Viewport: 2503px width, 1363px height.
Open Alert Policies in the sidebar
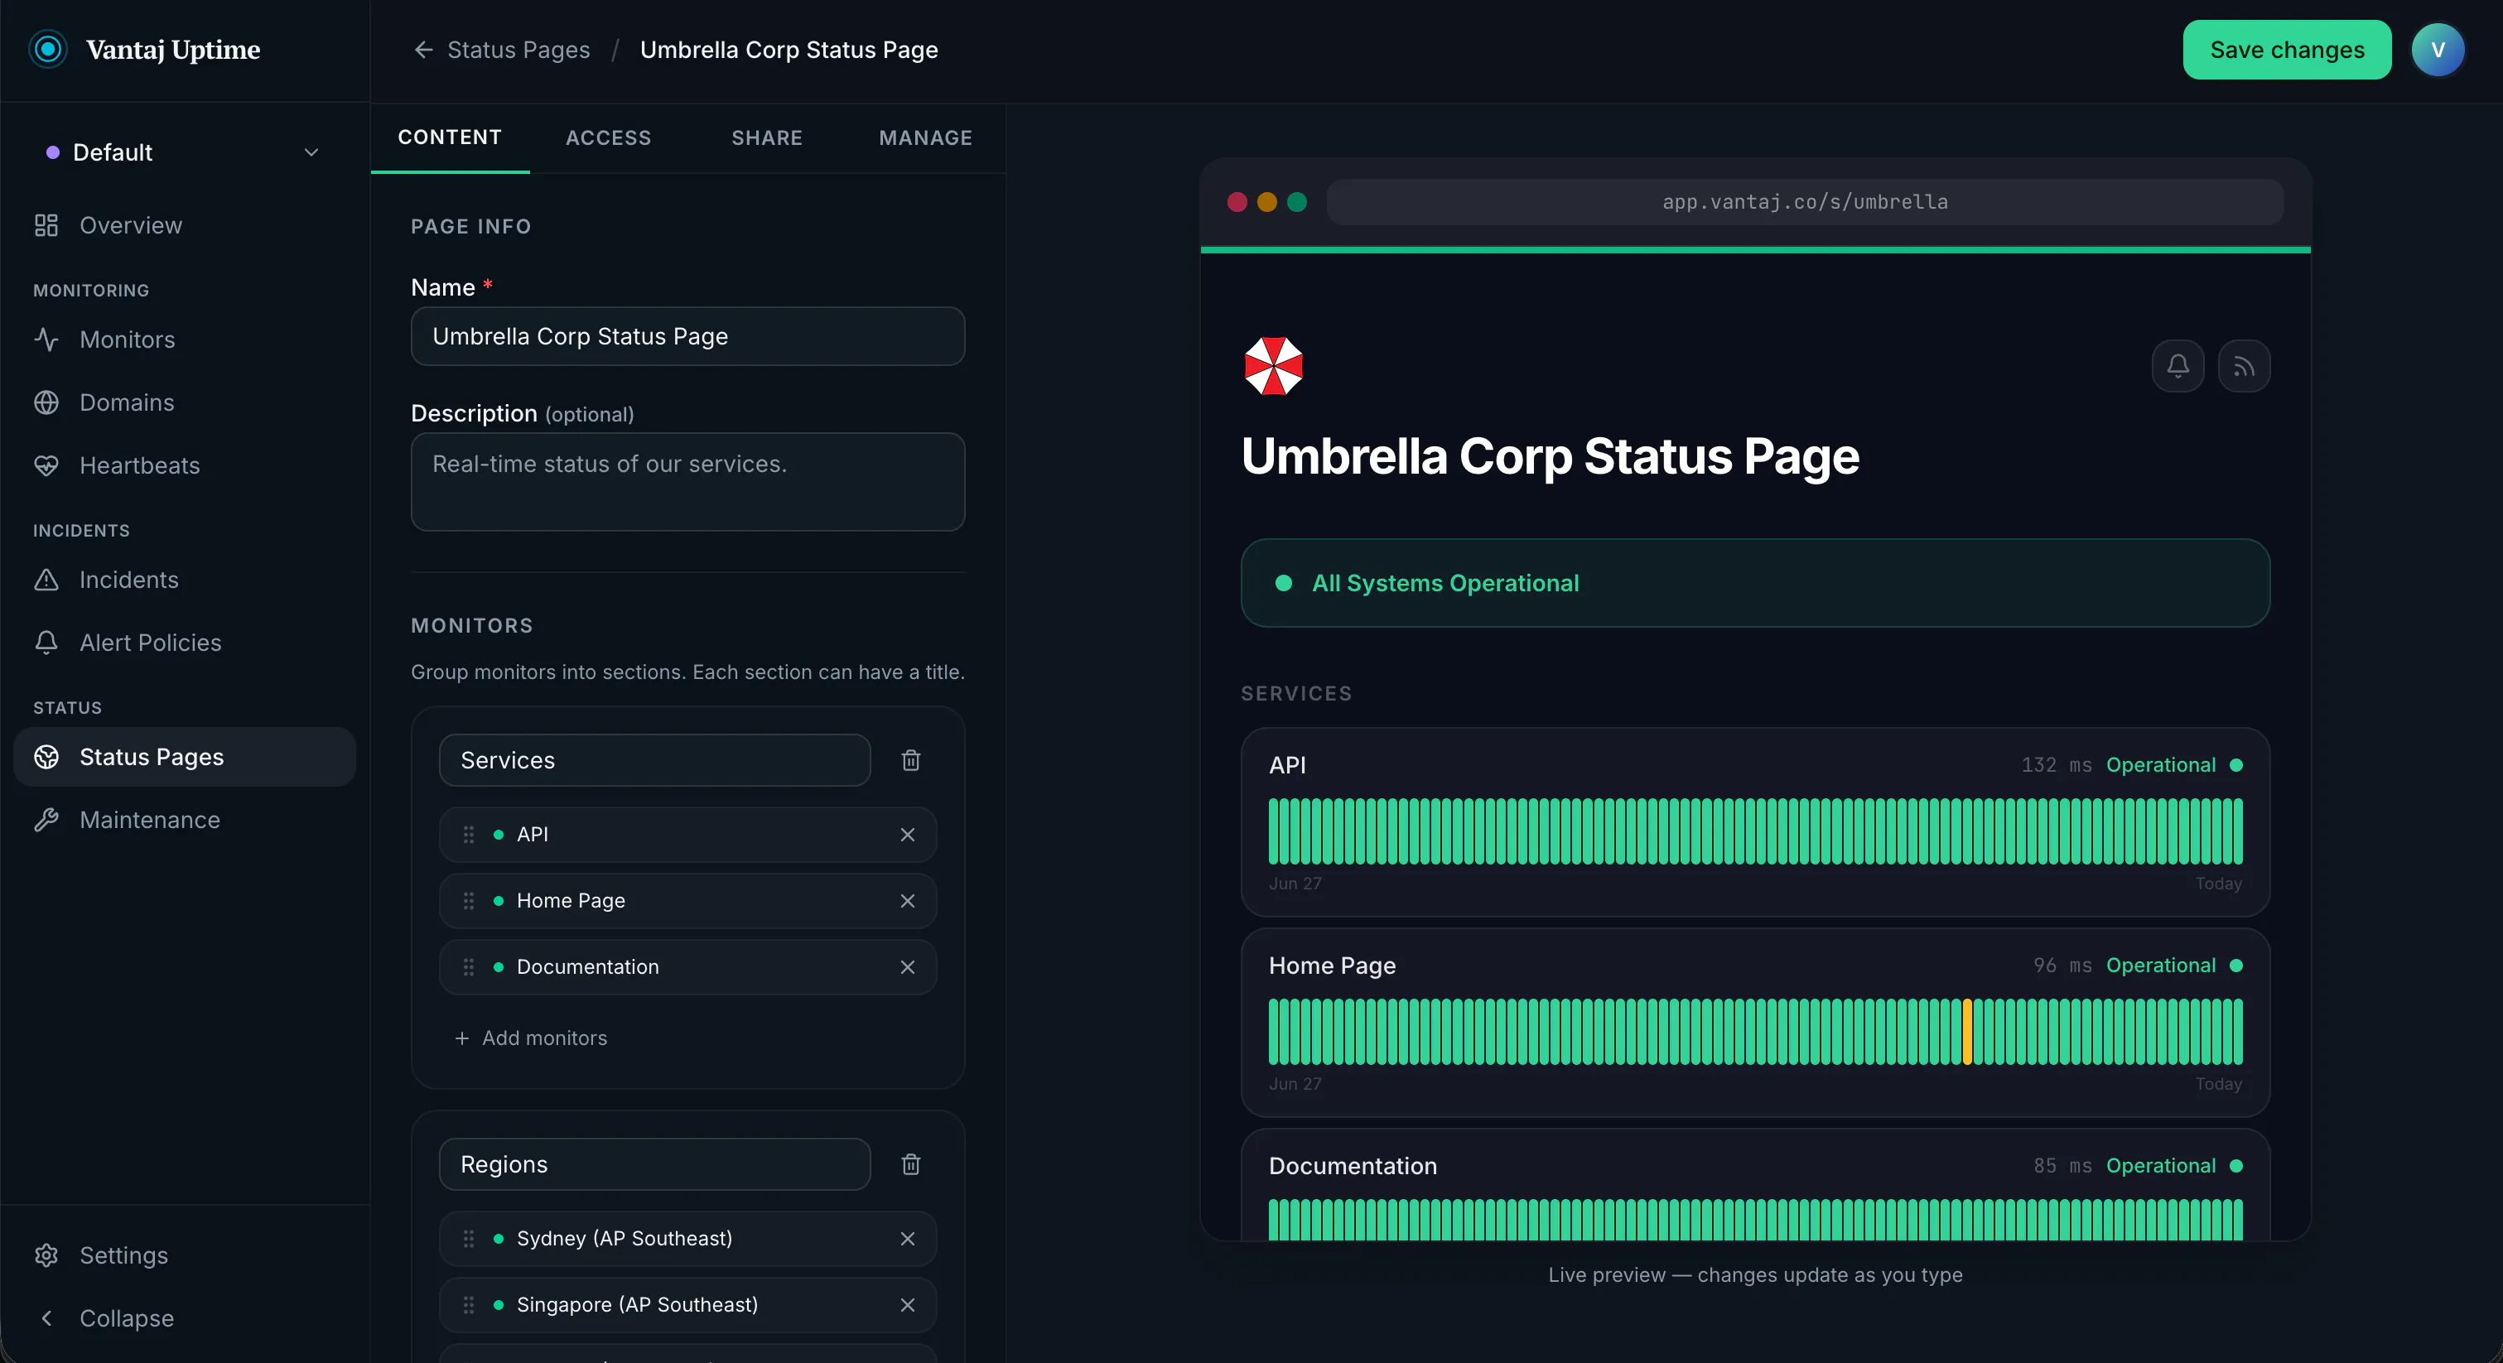[185, 643]
